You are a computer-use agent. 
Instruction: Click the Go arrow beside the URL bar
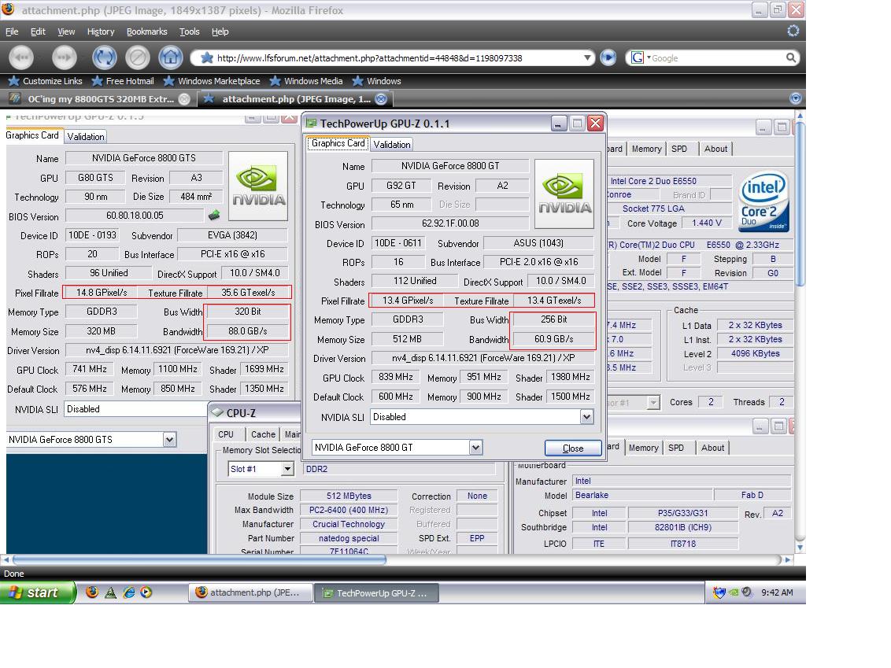[x=608, y=57]
